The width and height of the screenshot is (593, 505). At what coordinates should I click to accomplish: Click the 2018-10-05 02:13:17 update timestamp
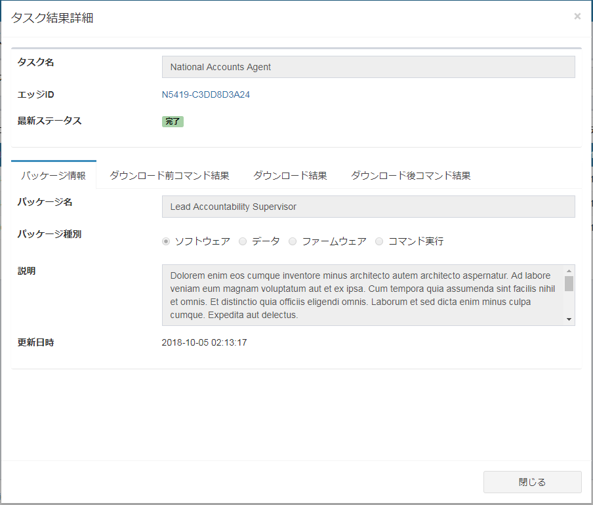pyautogui.click(x=204, y=342)
